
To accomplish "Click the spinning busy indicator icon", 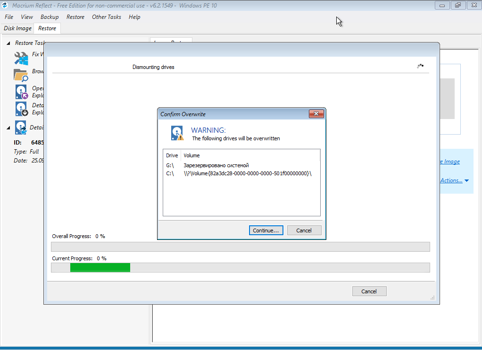I will 420,66.
